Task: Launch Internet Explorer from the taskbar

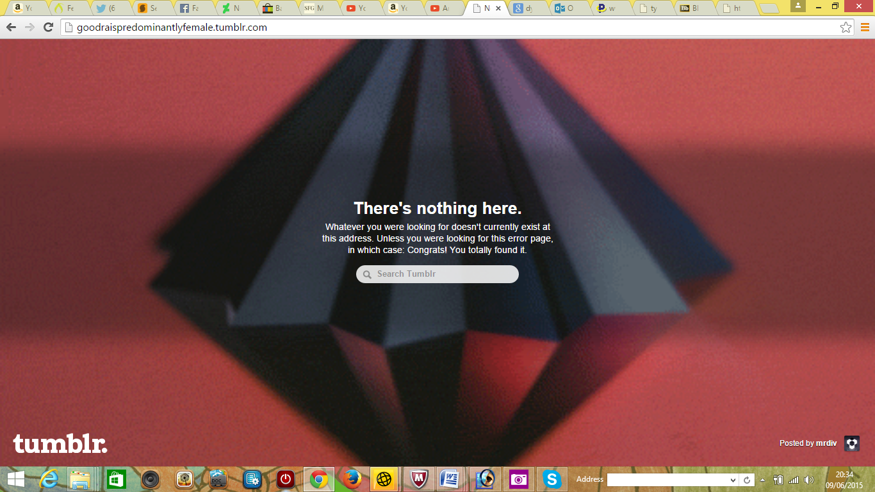Action: [x=49, y=479]
